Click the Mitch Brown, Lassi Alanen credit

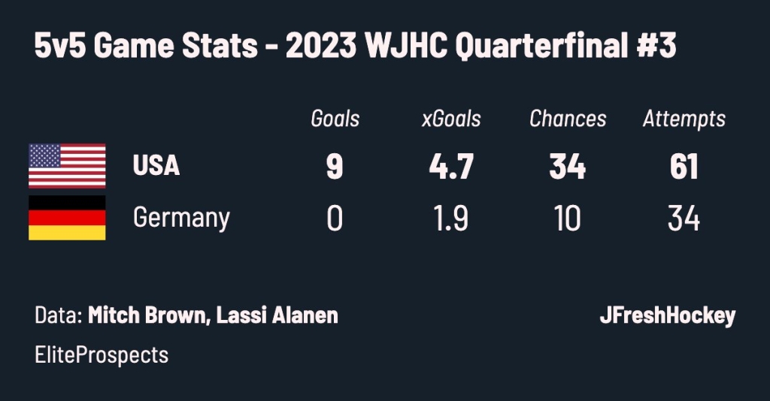pyautogui.click(x=213, y=315)
